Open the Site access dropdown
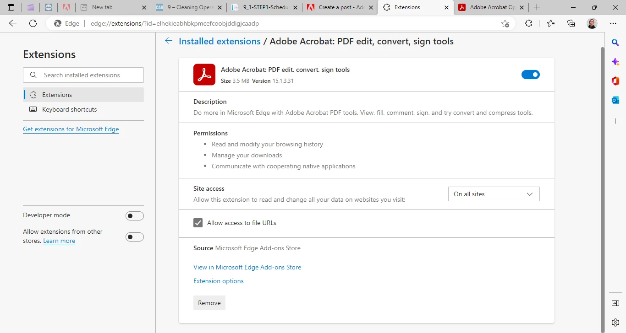The height and width of the screenshot is (333, 626). coord(494,194)
